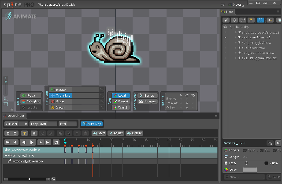This screenshot has width=282, height=184.
Task: Open the yellow filter in Tree toolbar
Action: [x=251, y=20]
